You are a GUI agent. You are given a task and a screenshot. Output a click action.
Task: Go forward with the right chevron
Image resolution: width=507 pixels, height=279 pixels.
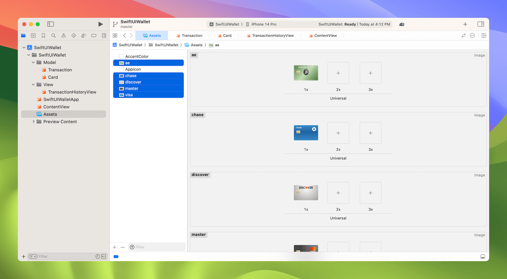click(x=131, y=36)
